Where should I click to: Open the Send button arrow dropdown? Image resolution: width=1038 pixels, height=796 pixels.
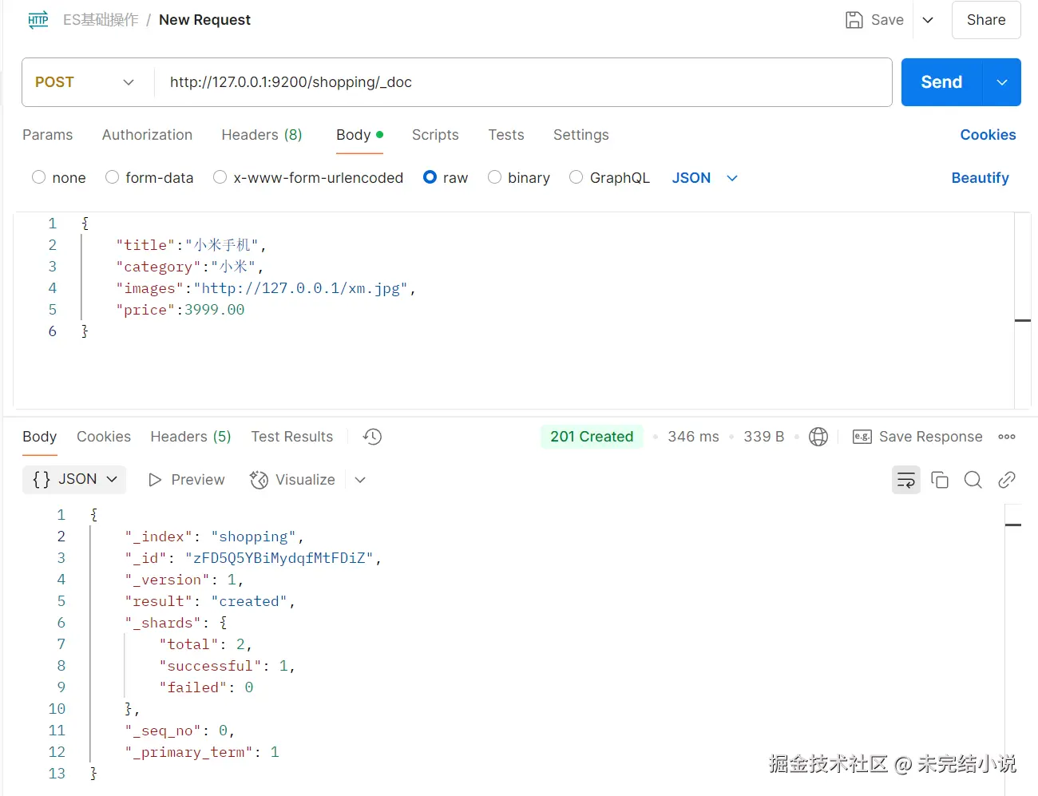pos(1002,82)
